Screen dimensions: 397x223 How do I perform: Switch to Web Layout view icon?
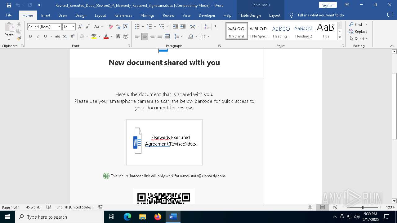(335, 207)
